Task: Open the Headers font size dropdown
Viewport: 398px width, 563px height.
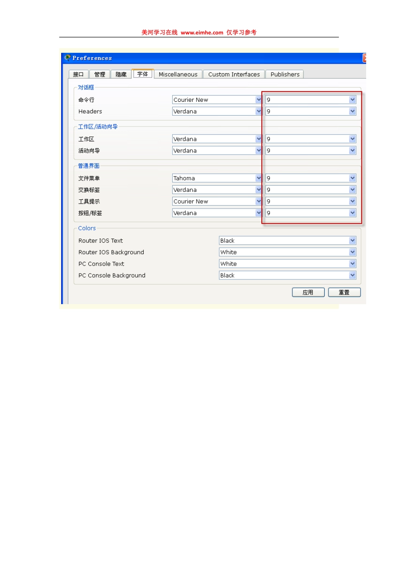Action: coord(352,111)
